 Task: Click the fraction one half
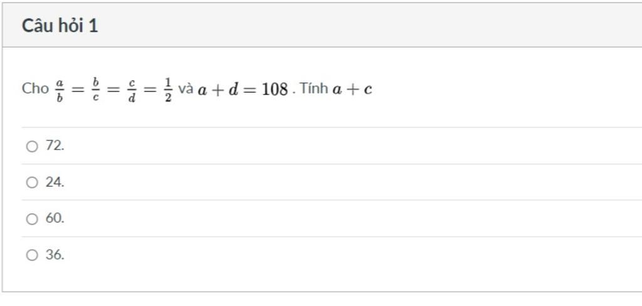tap(168, 90)
